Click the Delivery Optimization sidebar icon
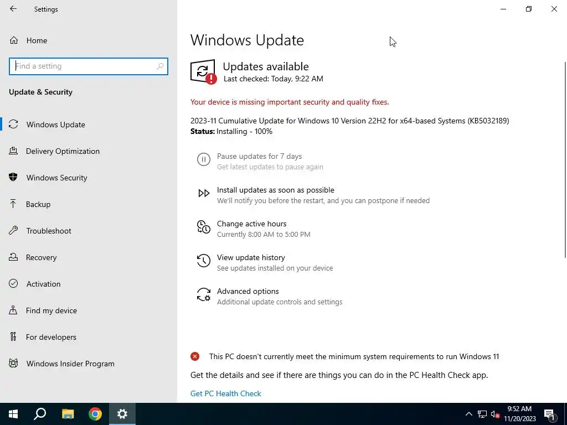Viewport: 567px width, 425px height. pos(13,151)
